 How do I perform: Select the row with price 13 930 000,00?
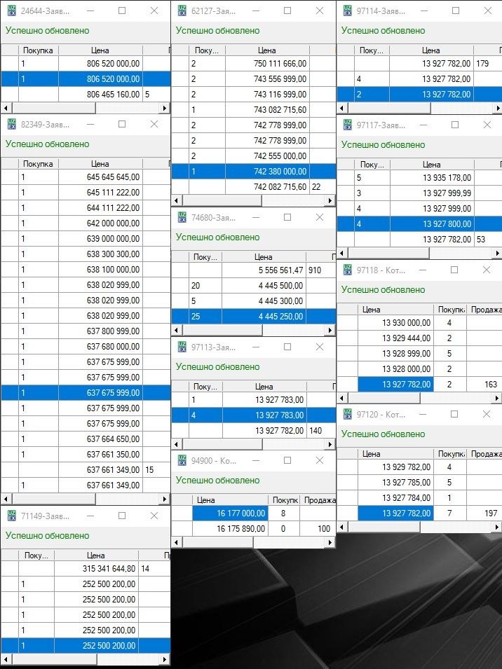click(419, 323)
